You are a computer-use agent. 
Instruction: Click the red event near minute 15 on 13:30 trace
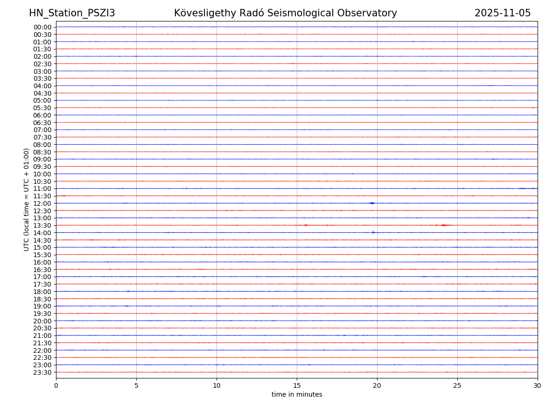pyautogui.click(x=305, y=225)
